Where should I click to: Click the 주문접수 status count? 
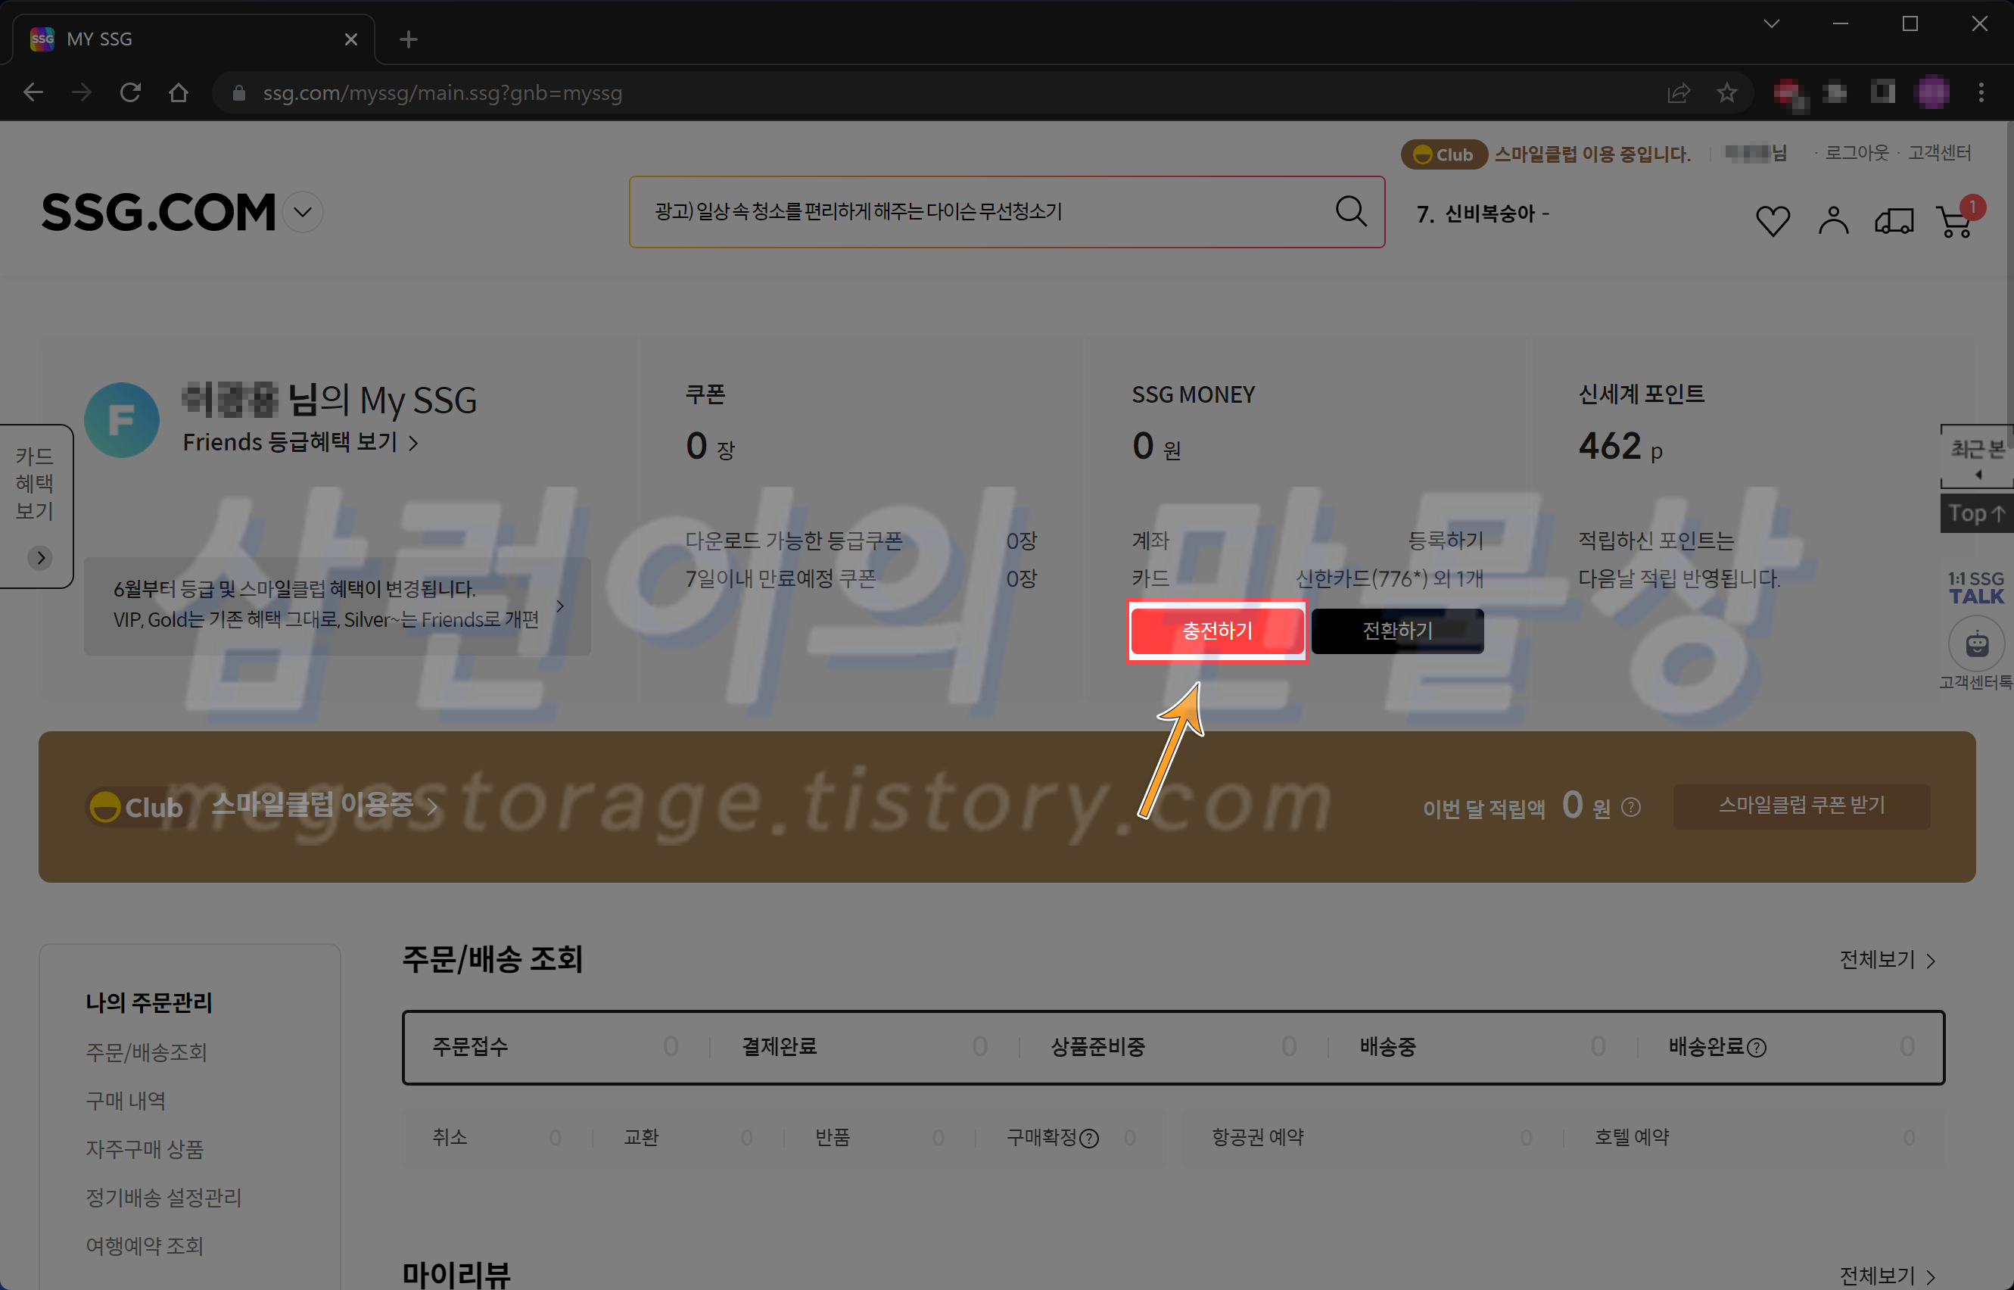[670, 1047]
